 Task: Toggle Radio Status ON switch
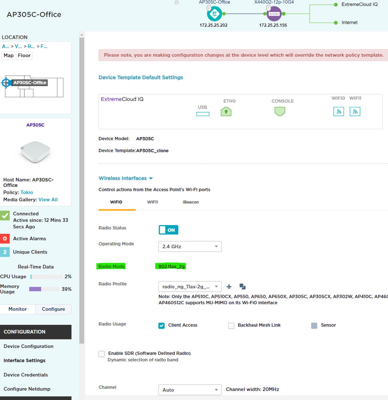pos(168,230)
